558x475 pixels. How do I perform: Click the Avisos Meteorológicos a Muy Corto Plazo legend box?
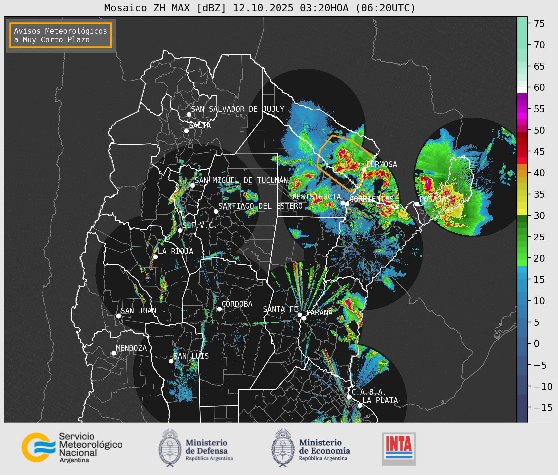pos(61,35)
